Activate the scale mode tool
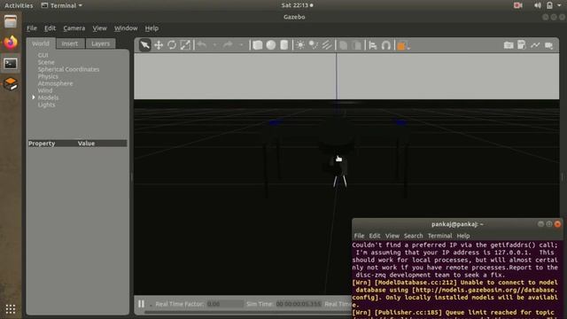The width and height of the screenshot is (567, 319). pos(185,45)
